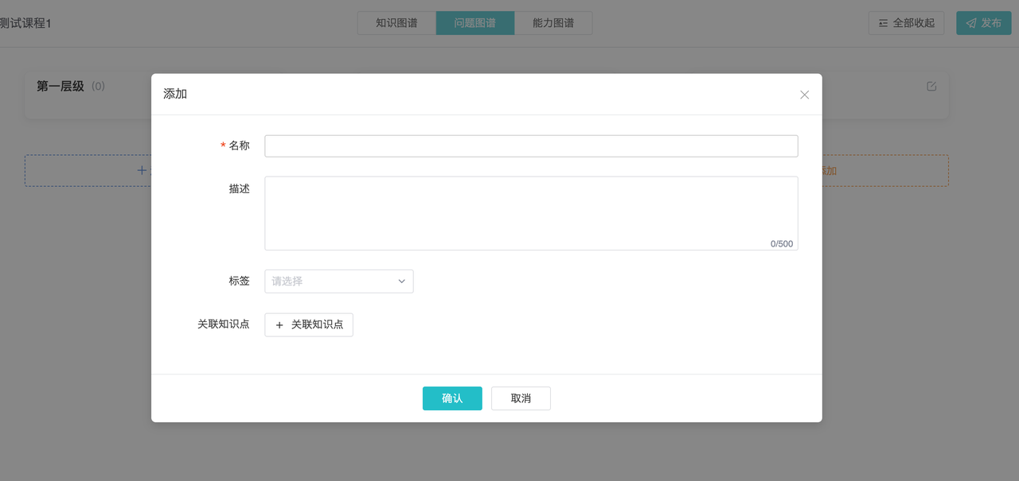The image size is (1019, 481).
Task: Open the 能力图谱 tab
Action: coord(553,23)
